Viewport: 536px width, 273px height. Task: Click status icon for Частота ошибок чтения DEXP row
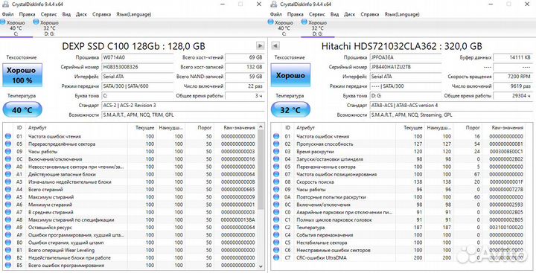pos(8,136)
